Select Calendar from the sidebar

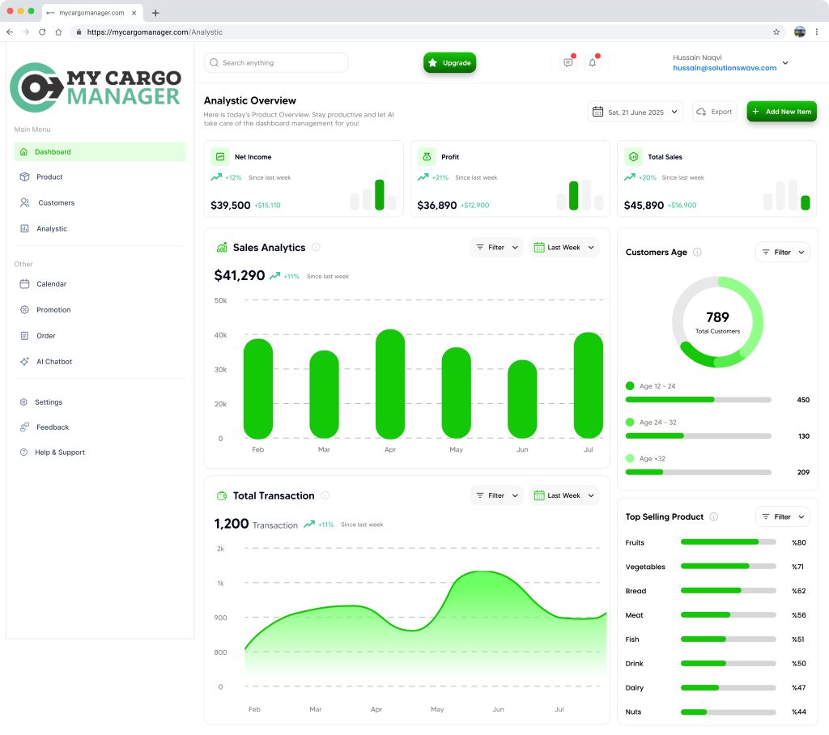[51, 284]
